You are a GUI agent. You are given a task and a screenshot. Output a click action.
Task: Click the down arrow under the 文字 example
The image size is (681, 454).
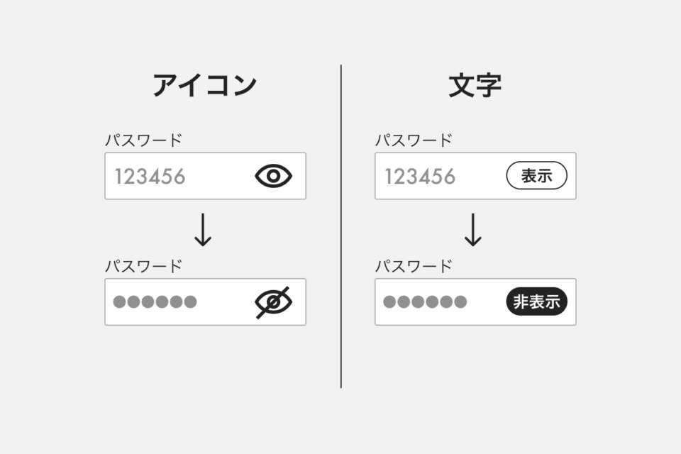[473, 231]
